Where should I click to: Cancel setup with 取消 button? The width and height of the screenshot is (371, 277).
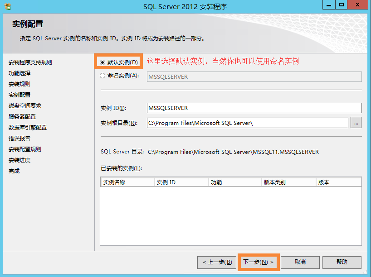(x=300, y=262)
